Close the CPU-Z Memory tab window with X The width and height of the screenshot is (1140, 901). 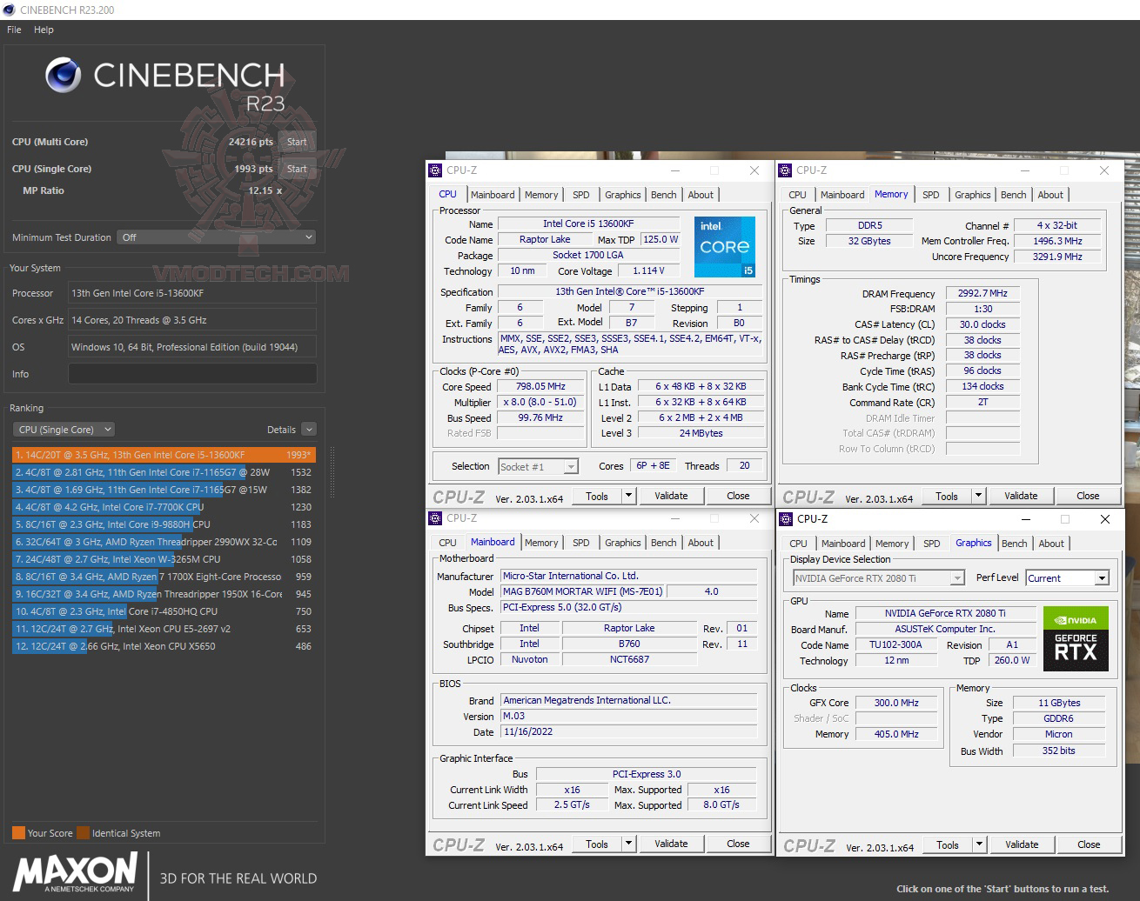(1104, 170)
